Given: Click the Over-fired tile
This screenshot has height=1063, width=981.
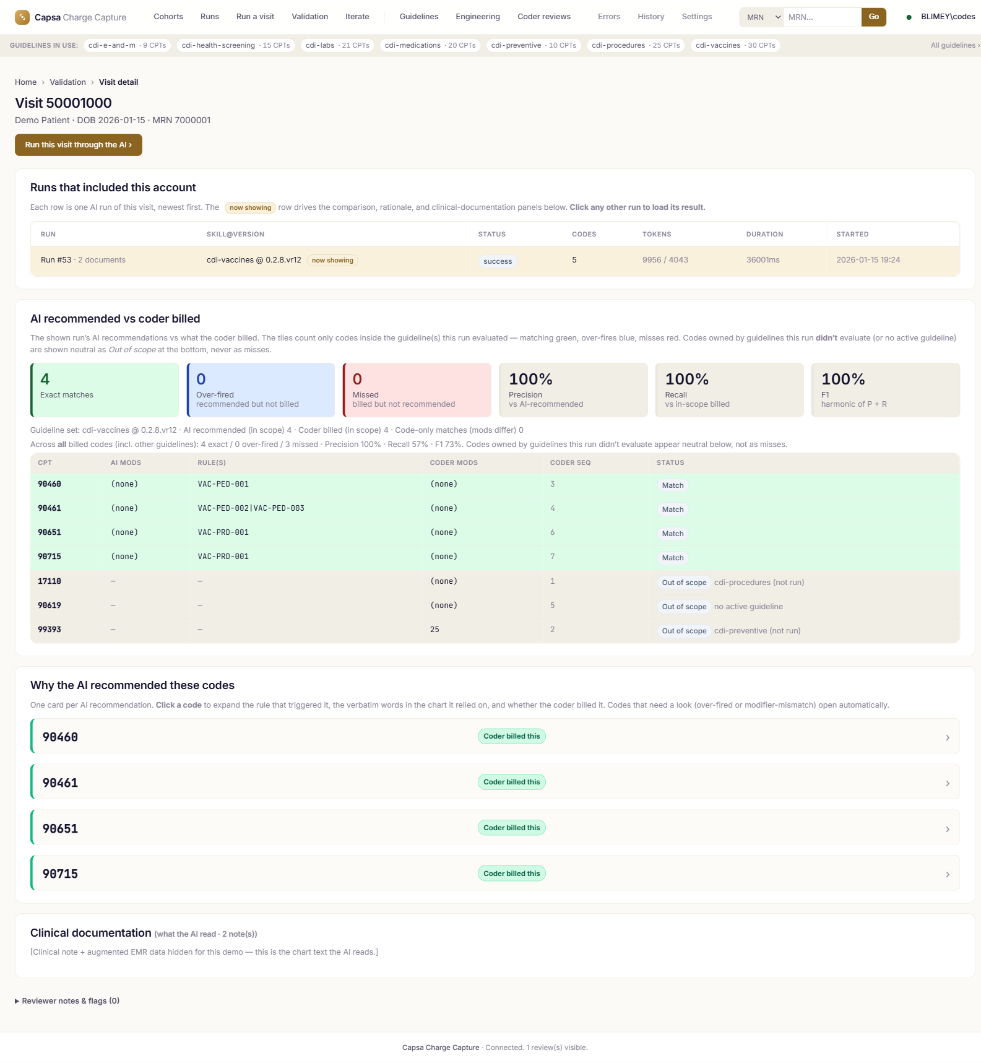Looking at the screenshot, I should 261,390.
